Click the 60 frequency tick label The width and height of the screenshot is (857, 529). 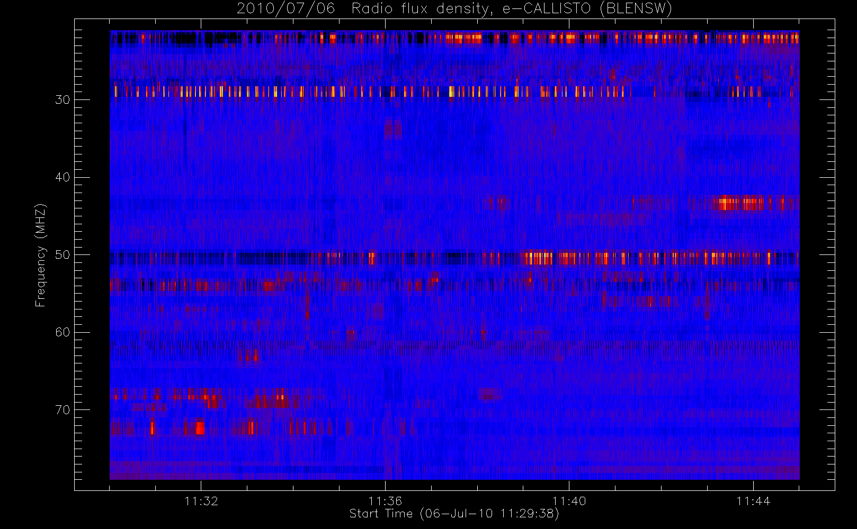(63, 332)
